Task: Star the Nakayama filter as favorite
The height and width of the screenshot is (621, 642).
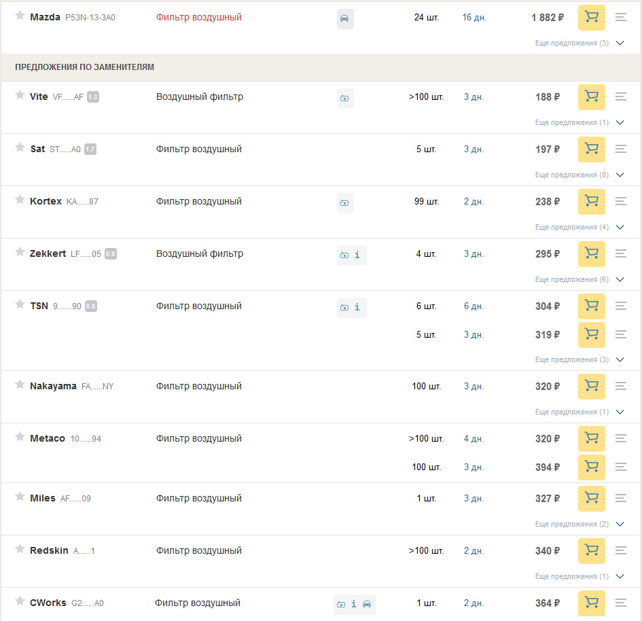Action: point(20,385)
